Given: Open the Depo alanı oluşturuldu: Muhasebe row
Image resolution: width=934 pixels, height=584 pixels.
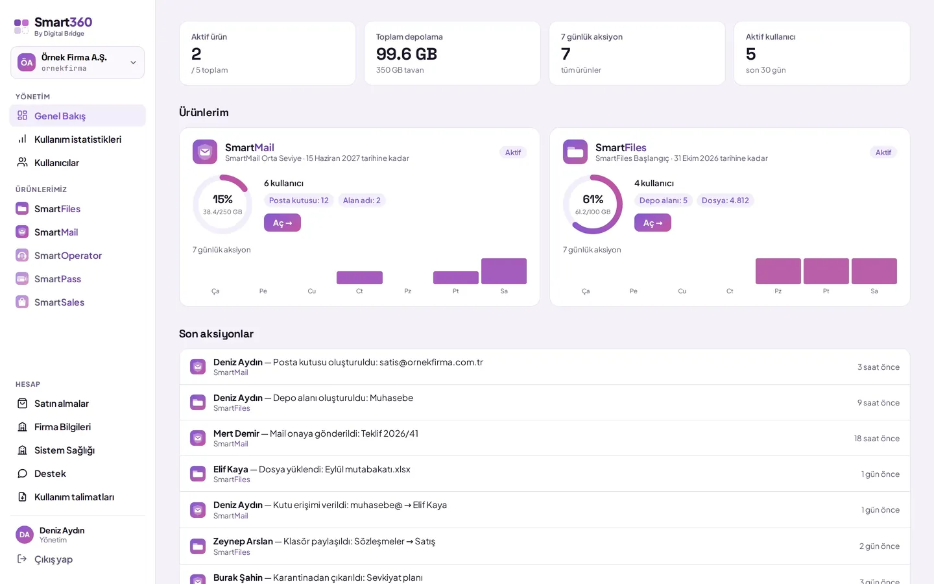Looking at the screenshot, I should [x=545, y=403].
